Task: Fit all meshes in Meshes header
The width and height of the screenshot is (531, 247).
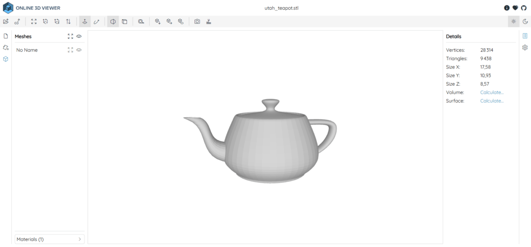Action: point(71,36)
